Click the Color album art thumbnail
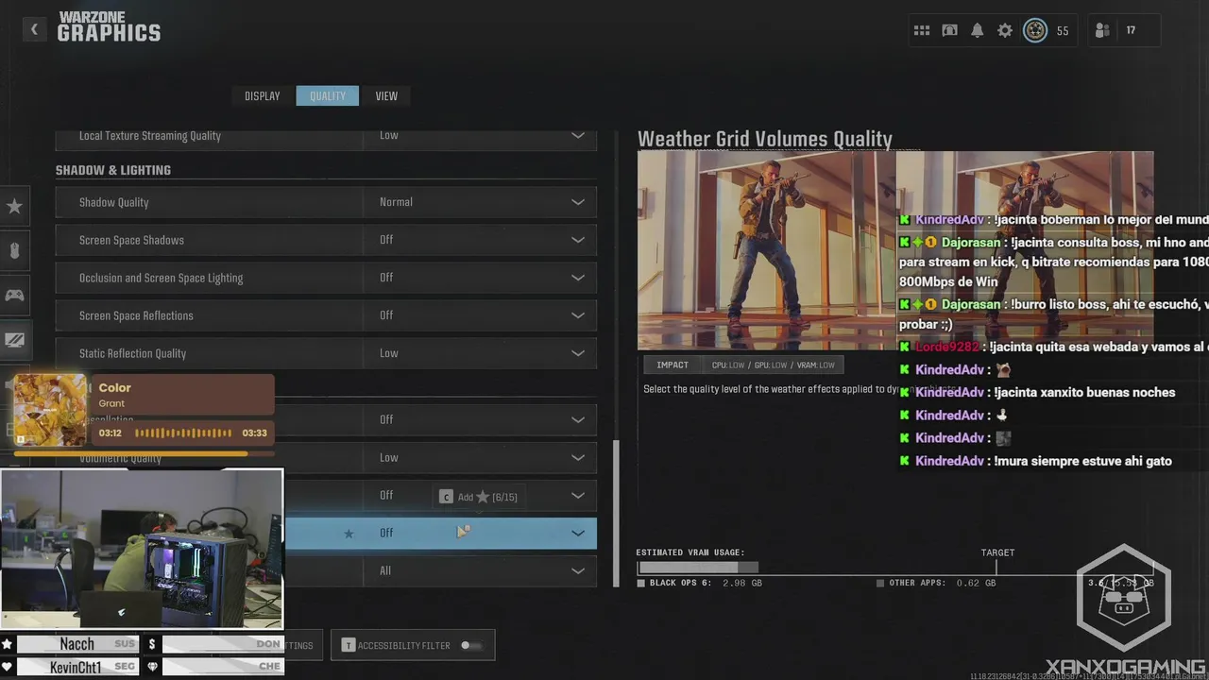This screenshot has height=680, width=1209. coord(50,409)
